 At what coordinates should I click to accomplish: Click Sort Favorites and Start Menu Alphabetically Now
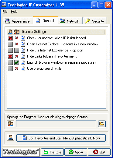[x=61, y=138]
